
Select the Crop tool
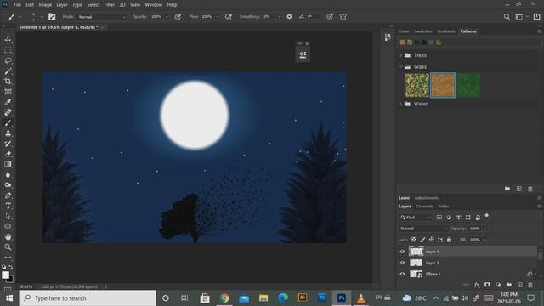[x=8, y=82]
